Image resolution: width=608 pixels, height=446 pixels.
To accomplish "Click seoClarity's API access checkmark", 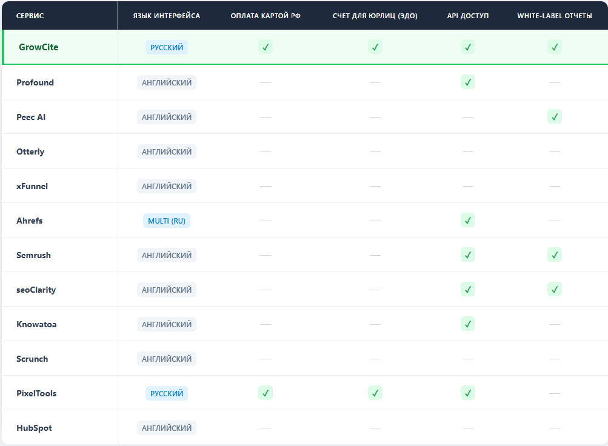I will (x=467, y=290).
